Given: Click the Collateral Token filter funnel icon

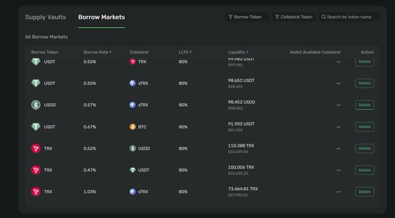Looking at the screenshot, I should pos(277,17).
